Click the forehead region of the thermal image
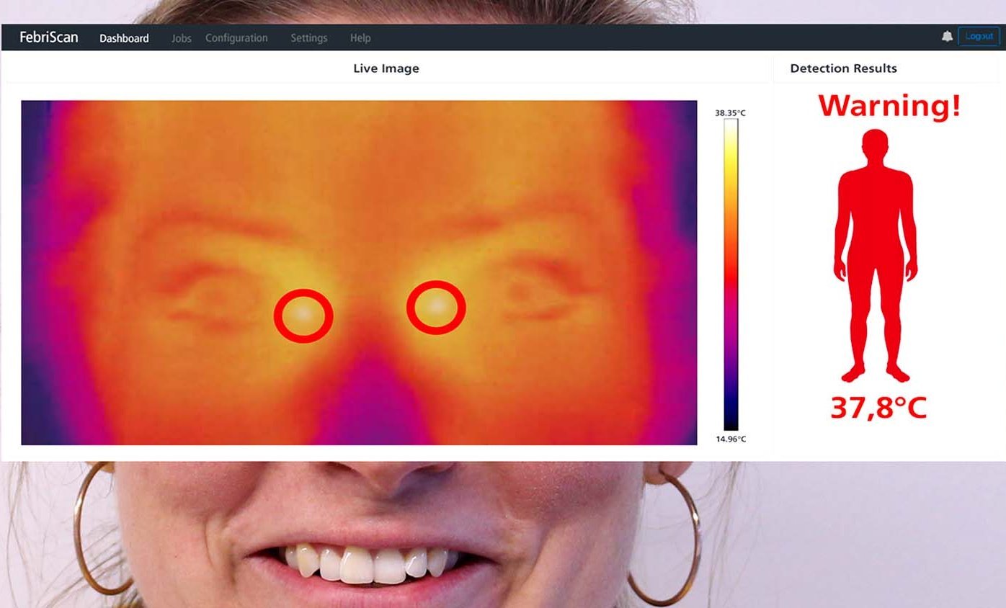This screenshot has width=1006, height=608. pyautogui.click(x=360, y=158)
